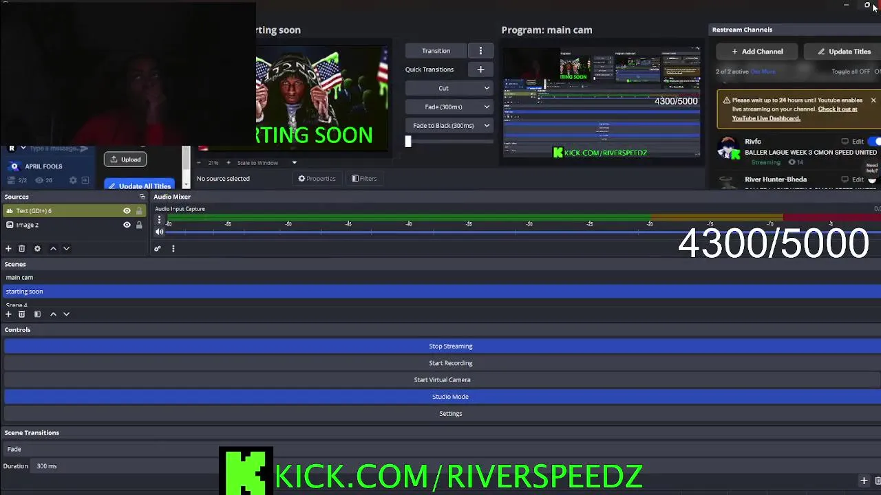Pop out the Sources dock icon
This screenshot has height=495, width=881.
[142, 197]
